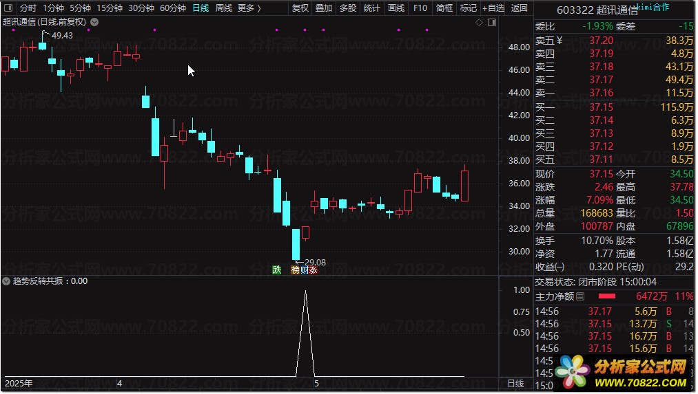The width and height of the screenshot is (698, 394).
Task: Click the 委比 value -1.93%
Action: pos(597,26)
